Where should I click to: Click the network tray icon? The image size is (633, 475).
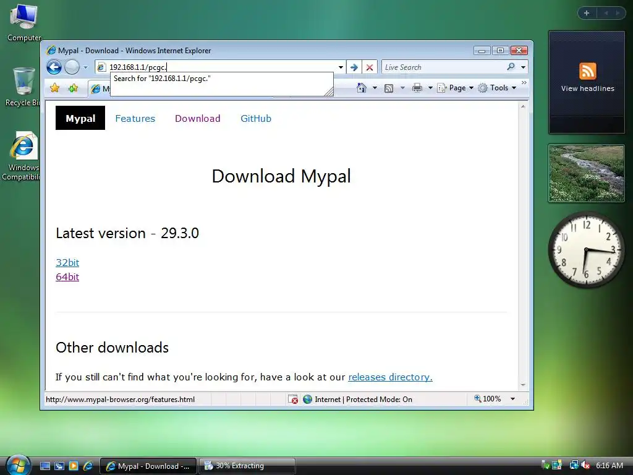coord(574,465)
